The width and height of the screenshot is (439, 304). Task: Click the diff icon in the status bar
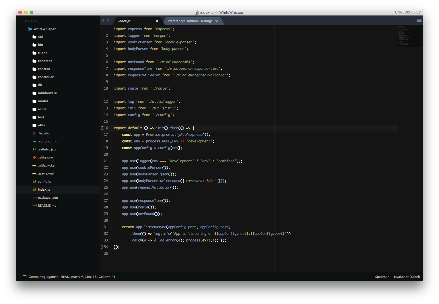click(25, 276)
